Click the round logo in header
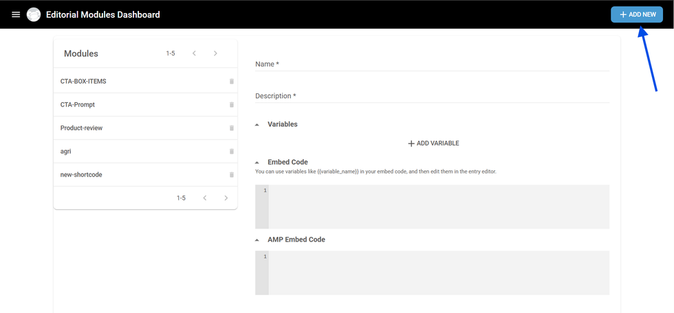Image resolution: width=674 pixels, height=313 pixels. pos(34,14)
